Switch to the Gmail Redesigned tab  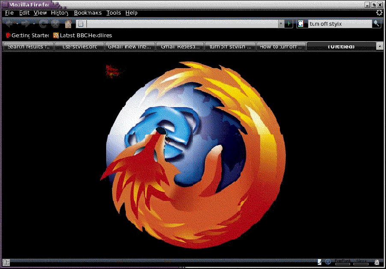[180, 47]
